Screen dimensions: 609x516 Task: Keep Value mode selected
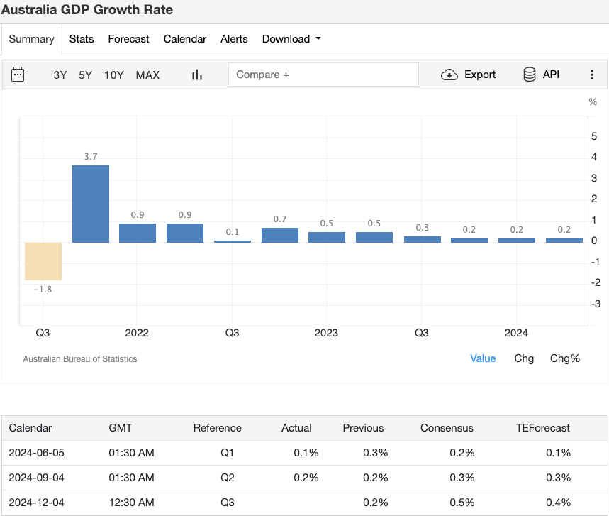tap(483, 358)
